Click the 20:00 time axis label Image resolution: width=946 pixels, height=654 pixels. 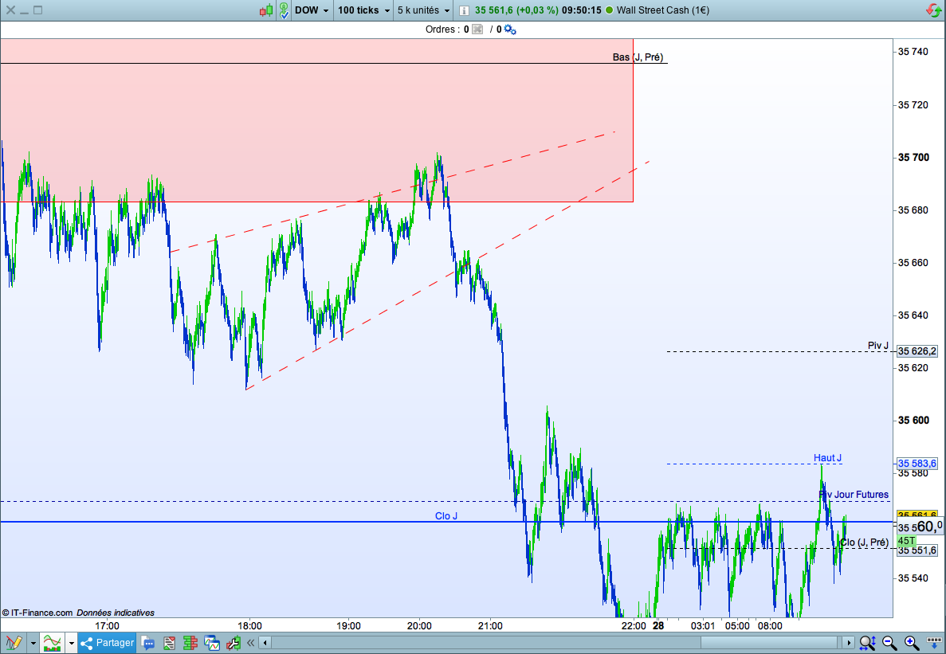[419, 626]
